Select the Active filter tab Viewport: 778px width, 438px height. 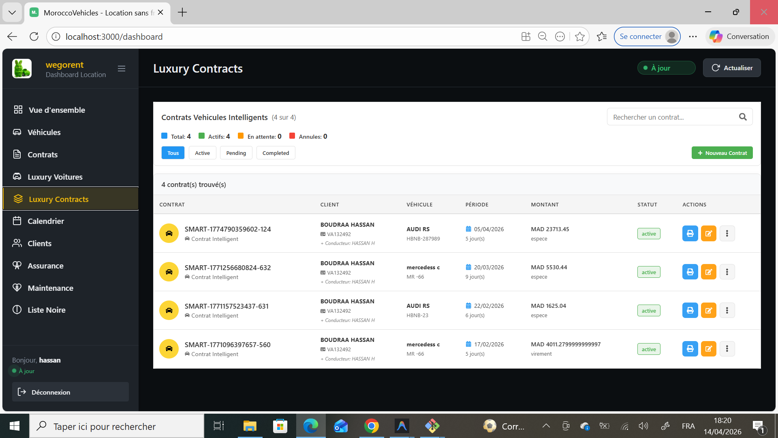click(202, 153)
